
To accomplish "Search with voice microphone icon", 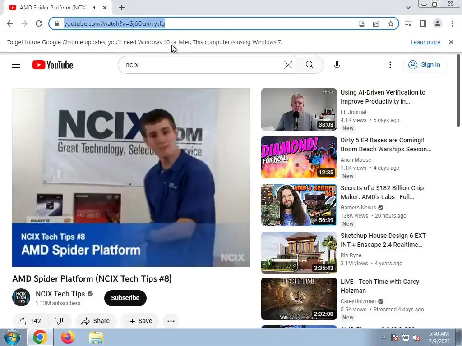I will click(x=337, y=65).
